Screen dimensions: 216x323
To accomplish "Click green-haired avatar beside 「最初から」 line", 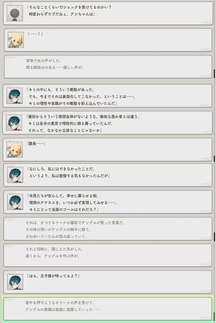I will 14,123.
